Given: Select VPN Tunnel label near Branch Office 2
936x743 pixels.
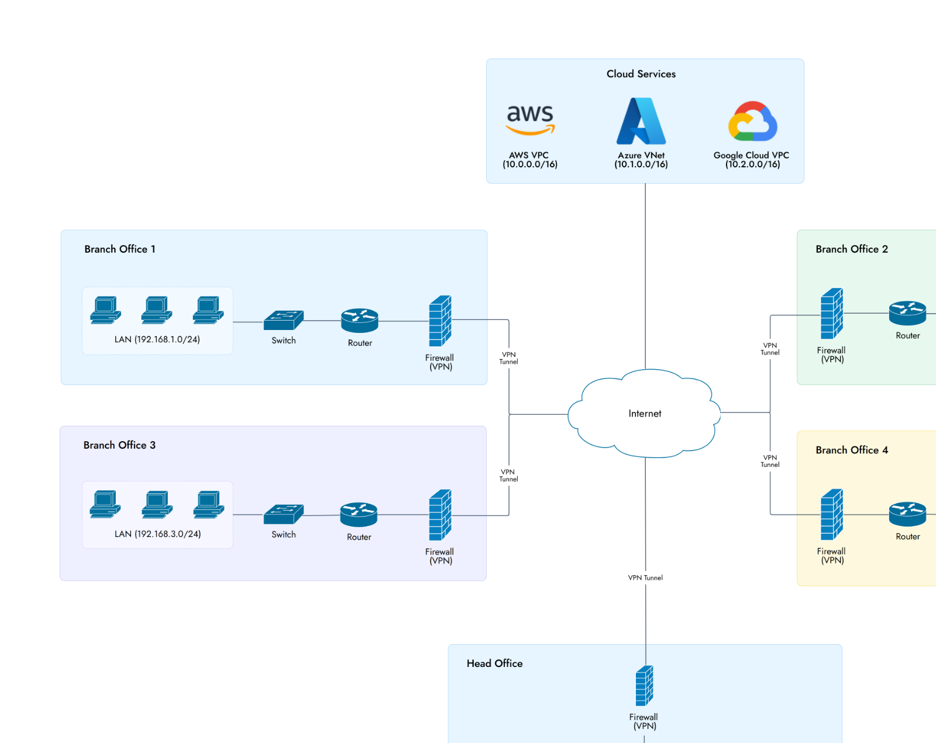Looking at the screenshot, I should [770, 349].
